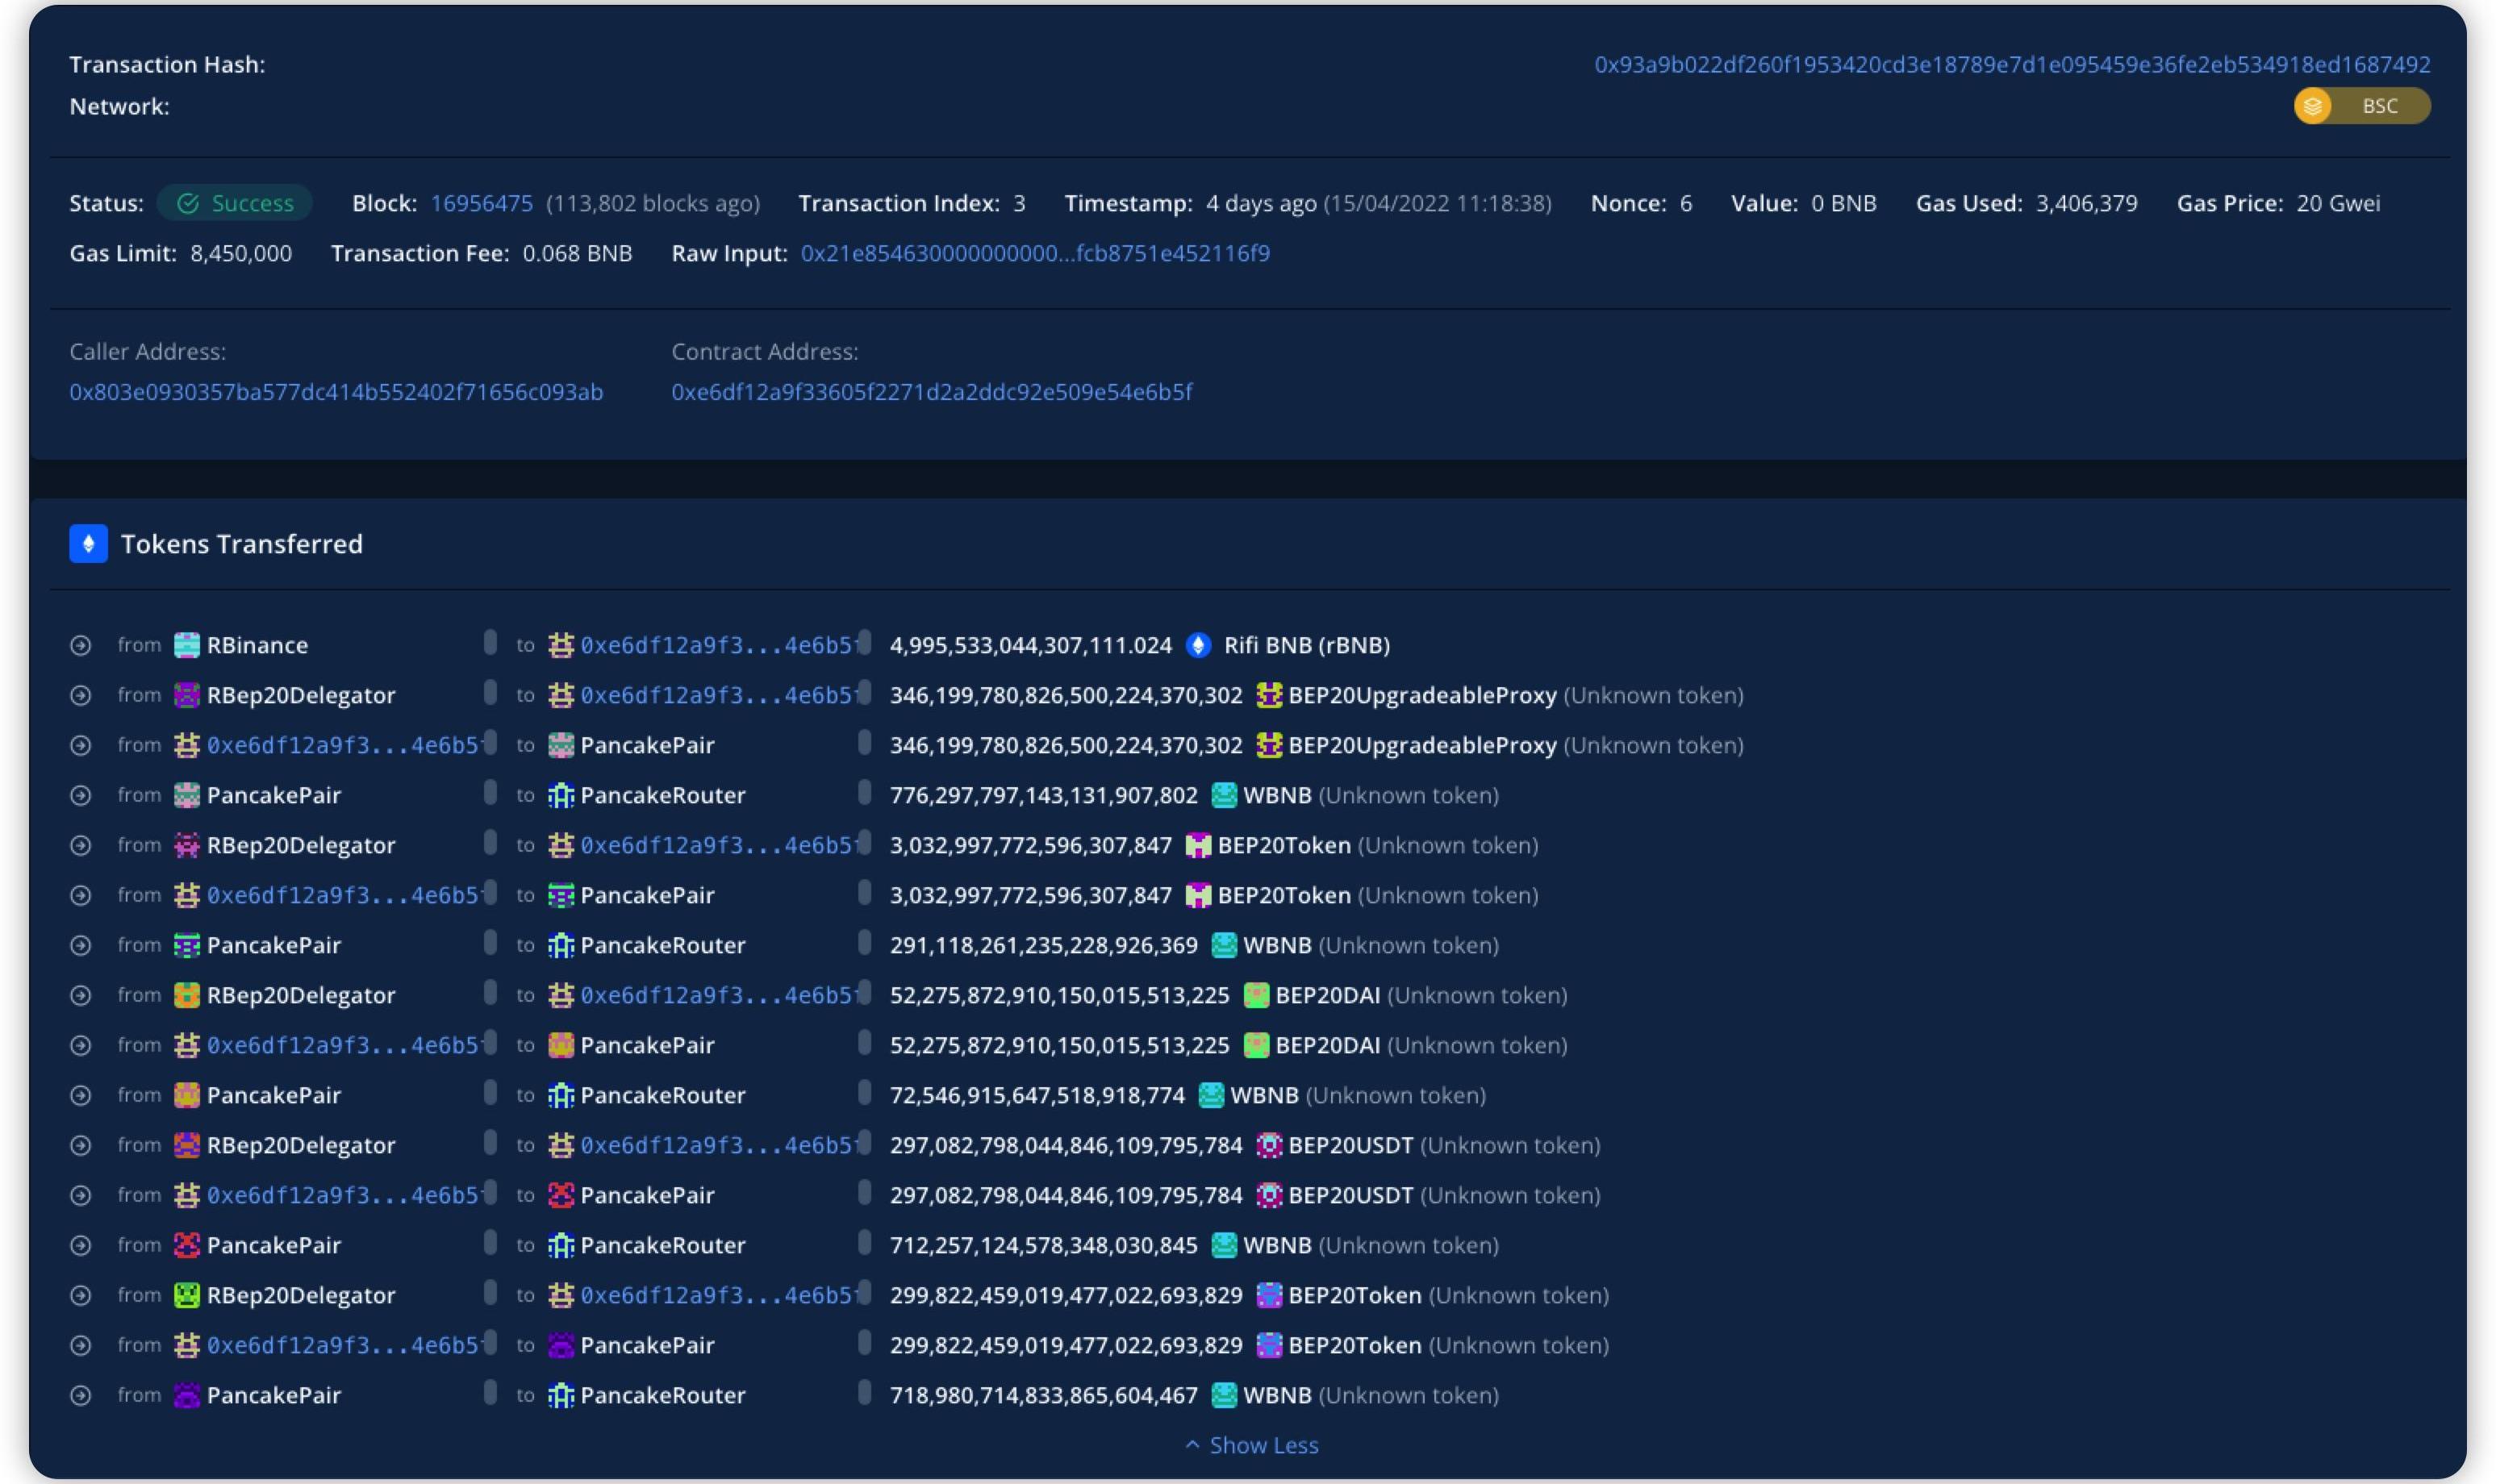Click WBNB token icon in 72,546,915 row
This screenshot has width=2496, height=1484.
coord(1211,1095)
